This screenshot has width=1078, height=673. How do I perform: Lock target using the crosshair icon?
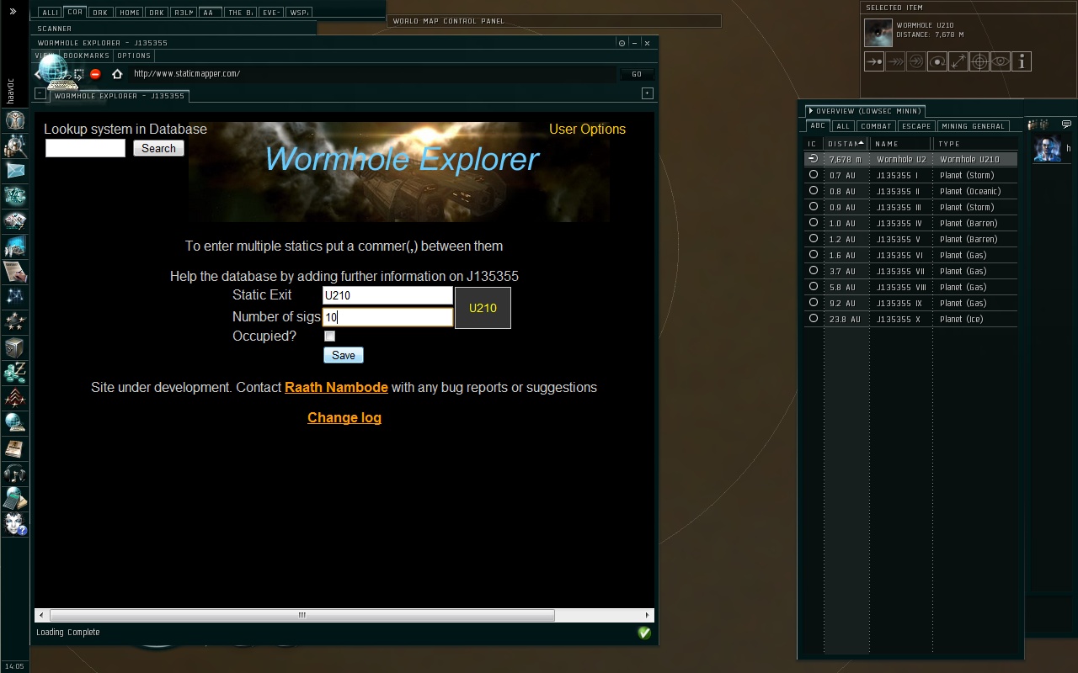click(979, 61)
